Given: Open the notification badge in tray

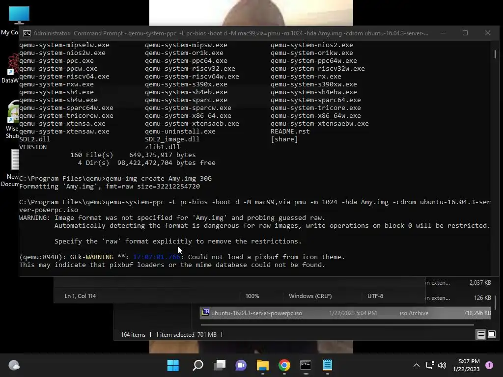Looking at the screenshot, I should point(489,365).
